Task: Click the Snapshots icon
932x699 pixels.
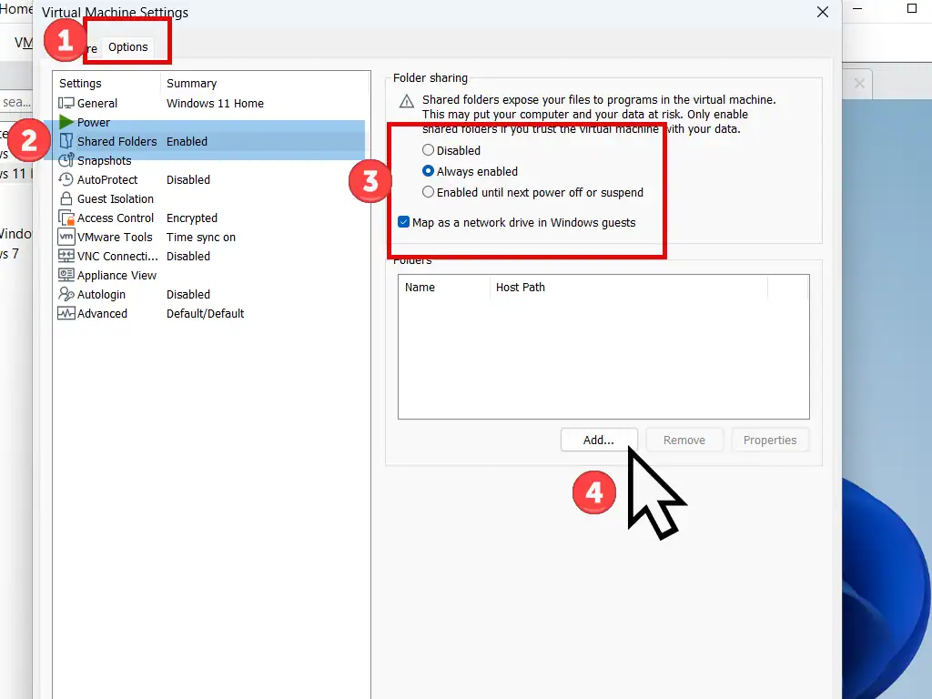Action: [66, 160]
